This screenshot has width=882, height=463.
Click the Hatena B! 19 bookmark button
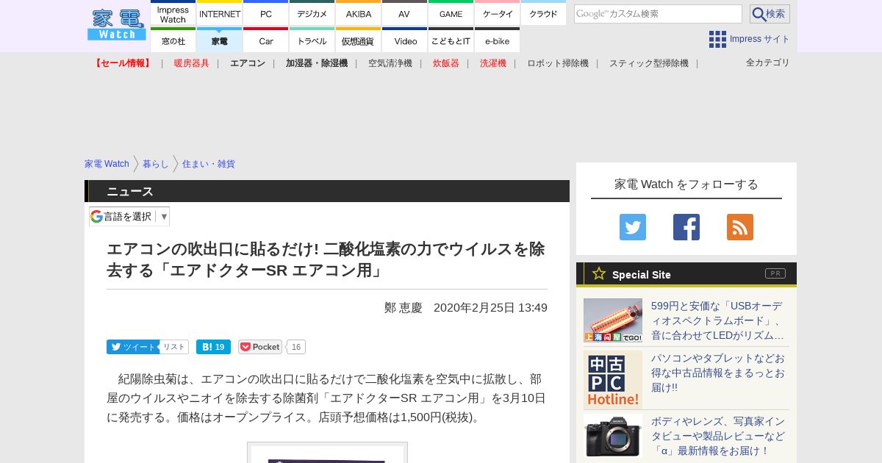point(213,347)
